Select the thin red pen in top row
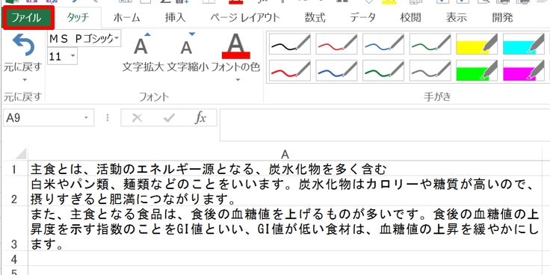The height and width of the screenshot is (275, 550). pos(336,44)
